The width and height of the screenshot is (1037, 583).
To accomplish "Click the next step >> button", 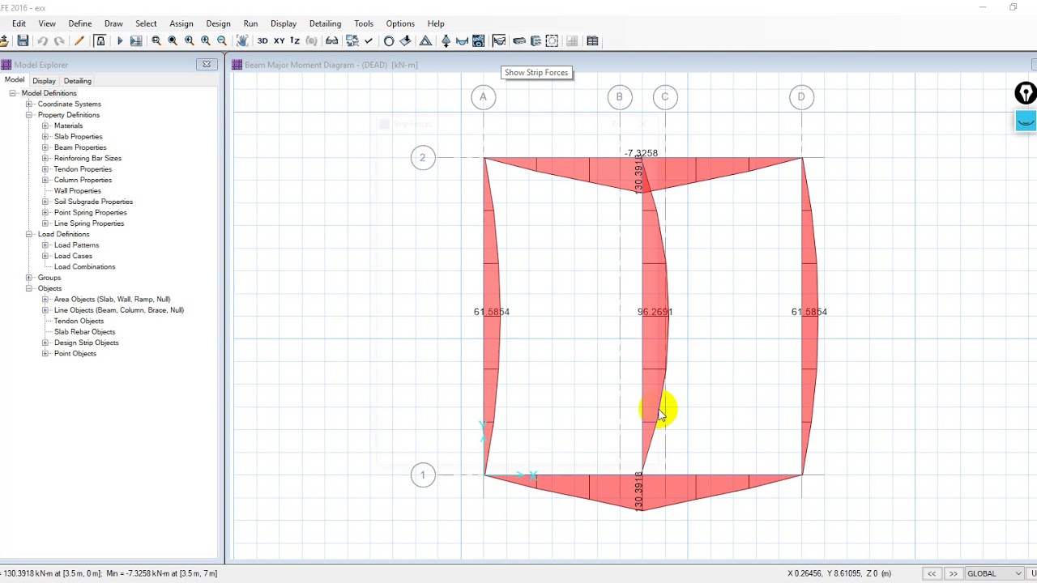I will pyautogui.click(x=953, y=573).
